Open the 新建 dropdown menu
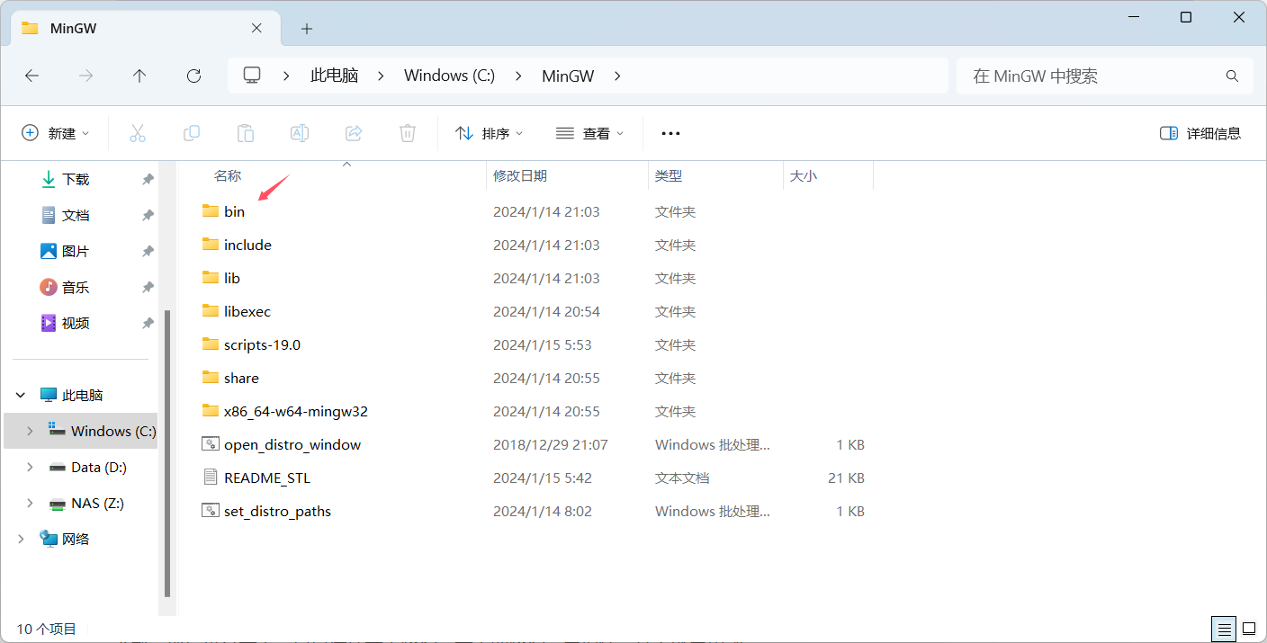 point(55,133)
